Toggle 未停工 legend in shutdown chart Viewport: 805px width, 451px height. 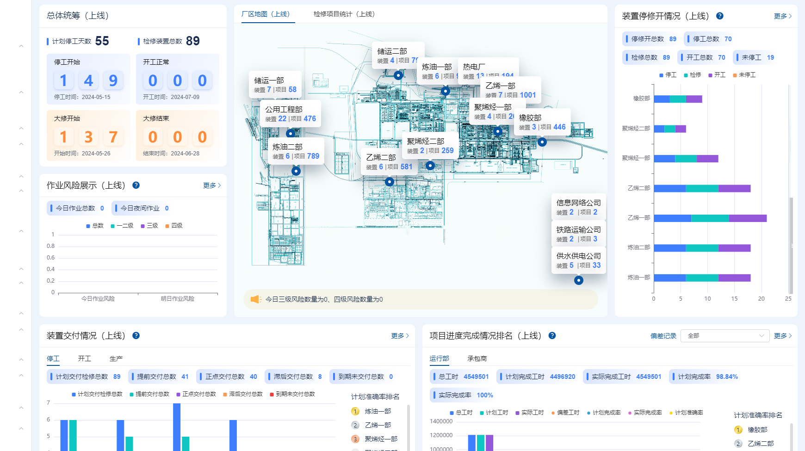(744, 75)
